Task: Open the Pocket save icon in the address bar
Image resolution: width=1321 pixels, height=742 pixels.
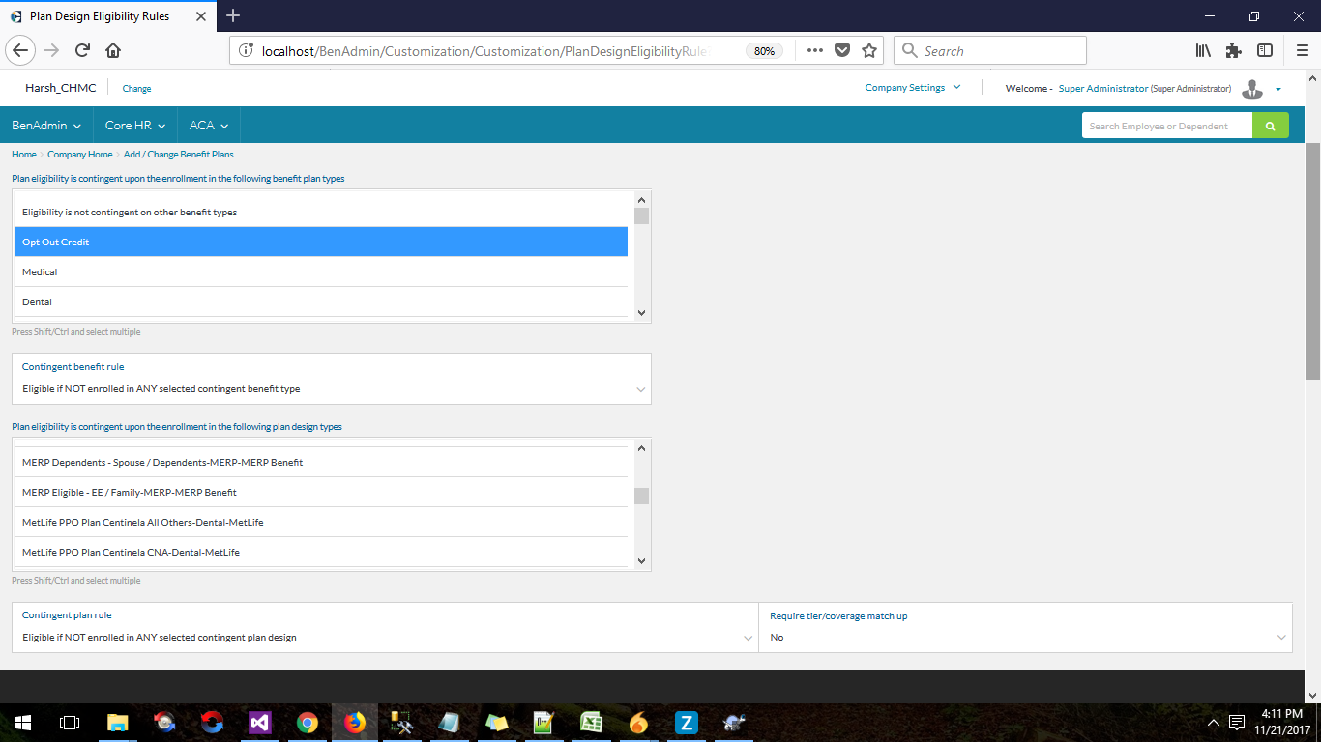Action: 842,51
